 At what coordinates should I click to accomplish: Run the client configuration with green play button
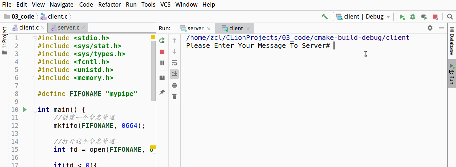click(402, 17)
